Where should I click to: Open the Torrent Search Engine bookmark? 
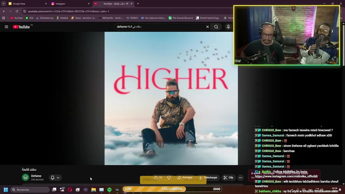tap(208, 18)
